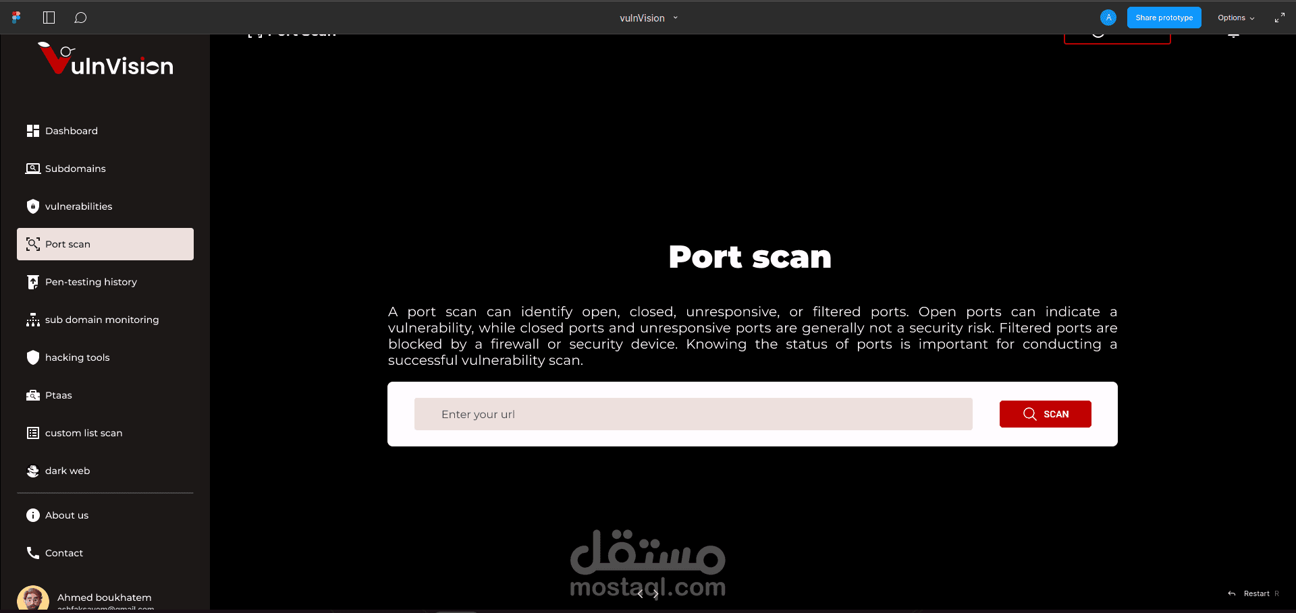Open the About us link
The image size is (1296, 613).
point(105,515)
